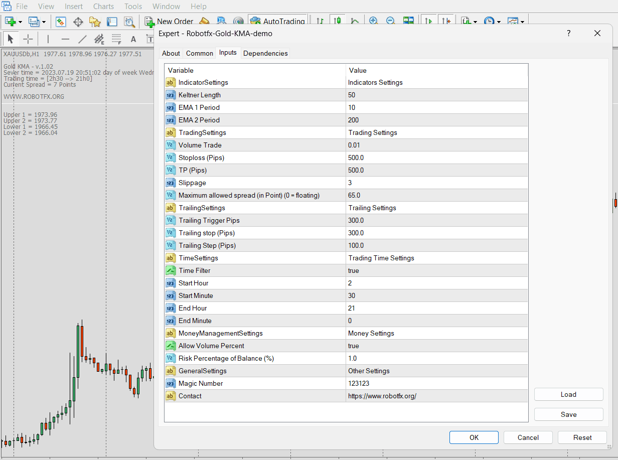618x460 pixels.
Task: Switch to the Dependencies tab
Action: click(x=265, y=53)
